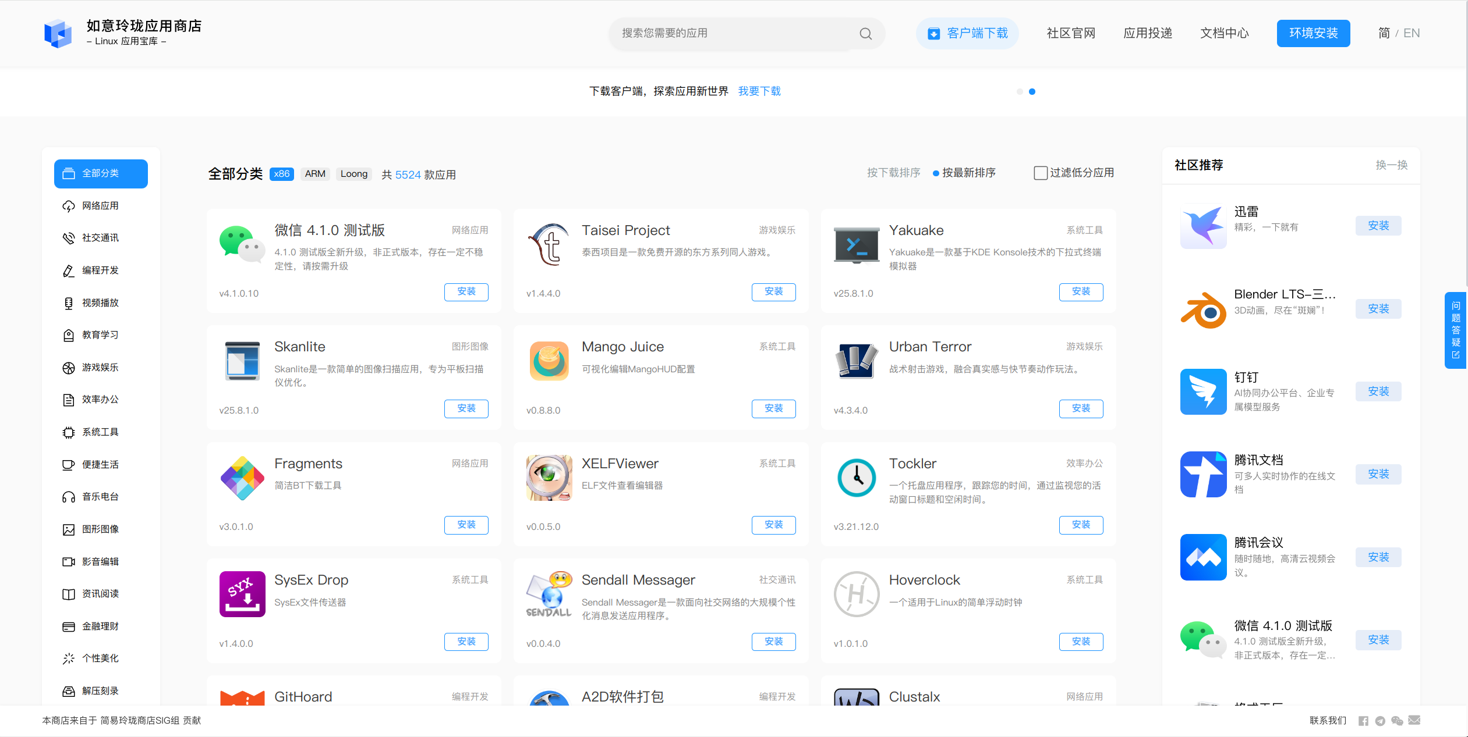
Task: Open the Hoverclock app icon
Action: click(x=856, y=594)
